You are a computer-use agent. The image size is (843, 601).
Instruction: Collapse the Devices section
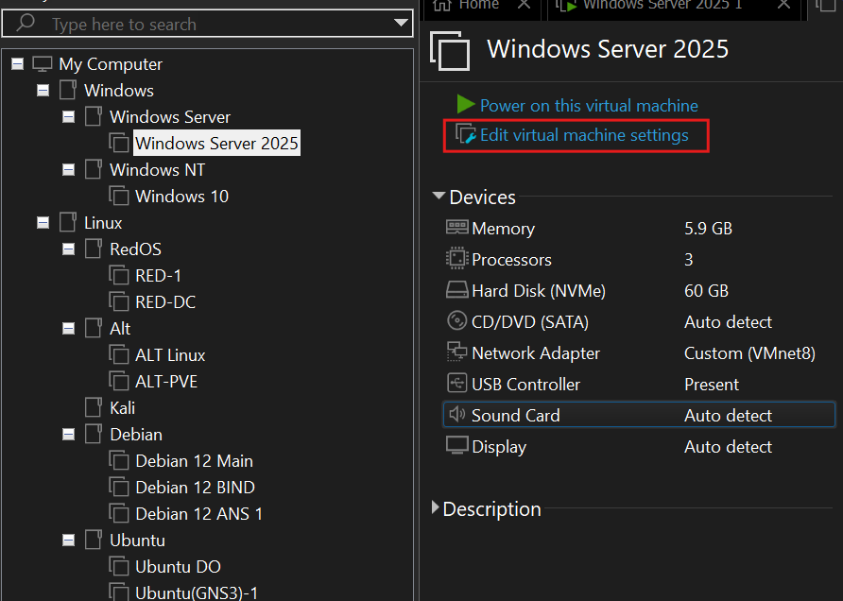(439, 197)
